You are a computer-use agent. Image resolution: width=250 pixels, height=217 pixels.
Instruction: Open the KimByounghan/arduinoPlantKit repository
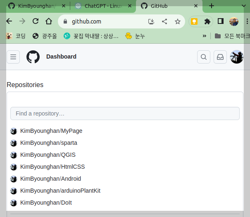60,191
